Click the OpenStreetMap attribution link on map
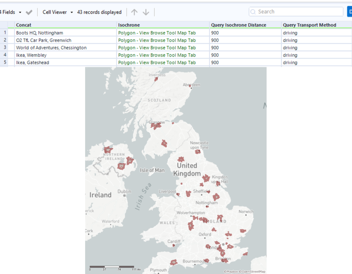 click(x=252, y=272)
